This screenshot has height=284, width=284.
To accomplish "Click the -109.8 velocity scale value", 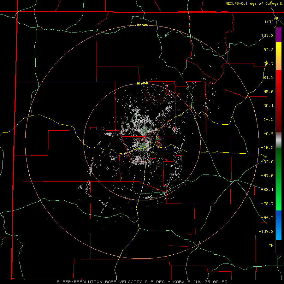I will [x=266, y=232].
